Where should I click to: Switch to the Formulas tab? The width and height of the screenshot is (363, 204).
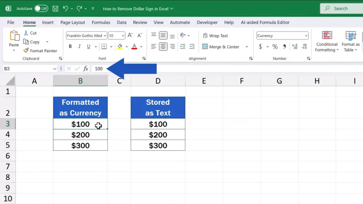click(x=101, y=22)
